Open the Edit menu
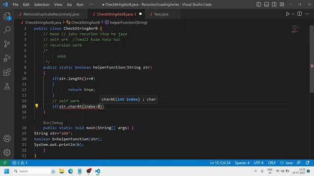The height and width of the screenshot is (176, 314). tap(26, 4)
